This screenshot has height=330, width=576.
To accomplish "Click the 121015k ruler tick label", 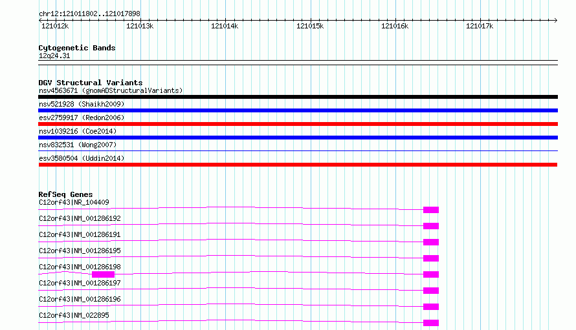I will pos(310,26).
